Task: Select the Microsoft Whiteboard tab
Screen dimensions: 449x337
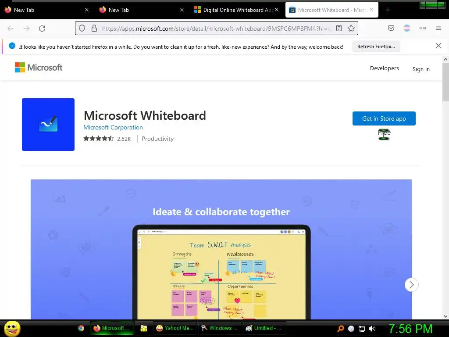Action: (332, 10)
